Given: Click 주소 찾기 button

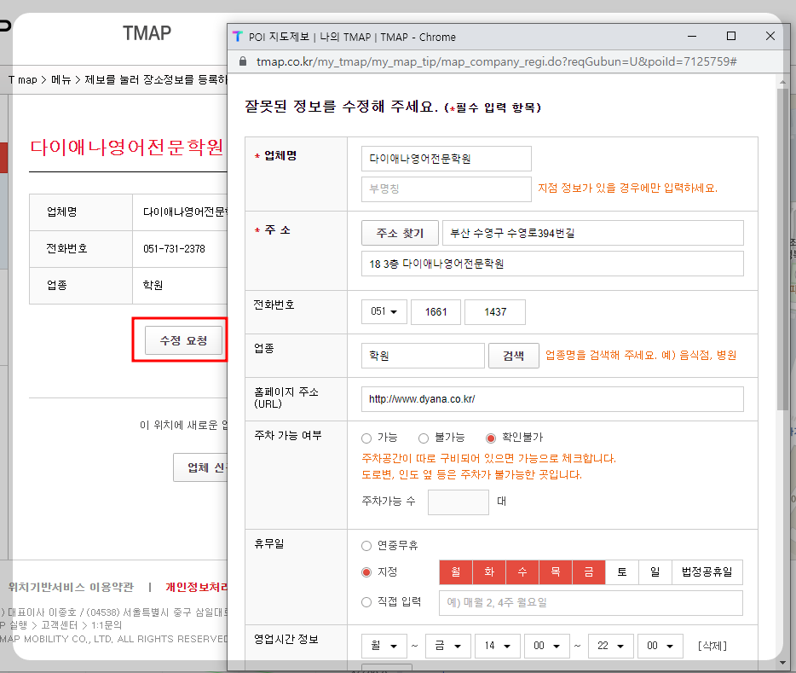Looking at the screenshot, I should pyautogui.click(x=400, y=233).
